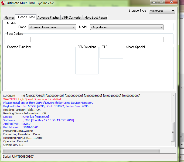This screenshot has height=162, width=184.
Task: Click 'Formatting Userdata...Done' log line
Action: point(22,135)
